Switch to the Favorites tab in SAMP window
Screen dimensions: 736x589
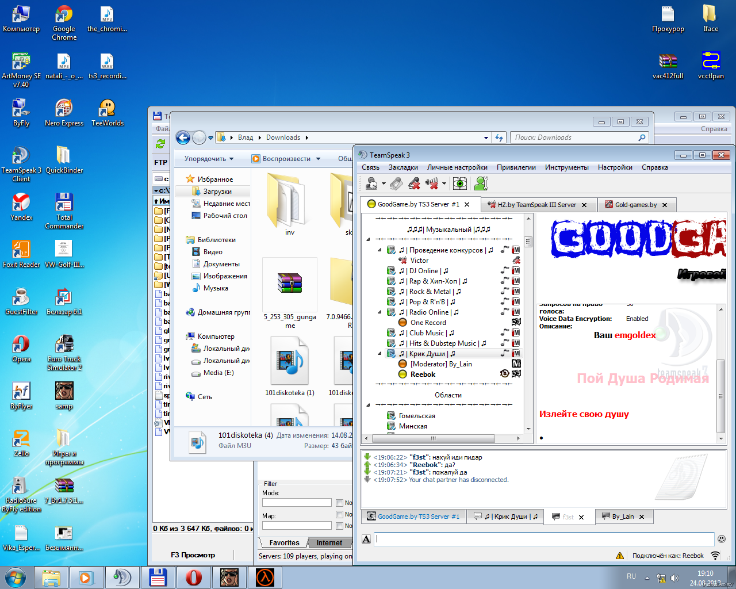click(284, 543)
